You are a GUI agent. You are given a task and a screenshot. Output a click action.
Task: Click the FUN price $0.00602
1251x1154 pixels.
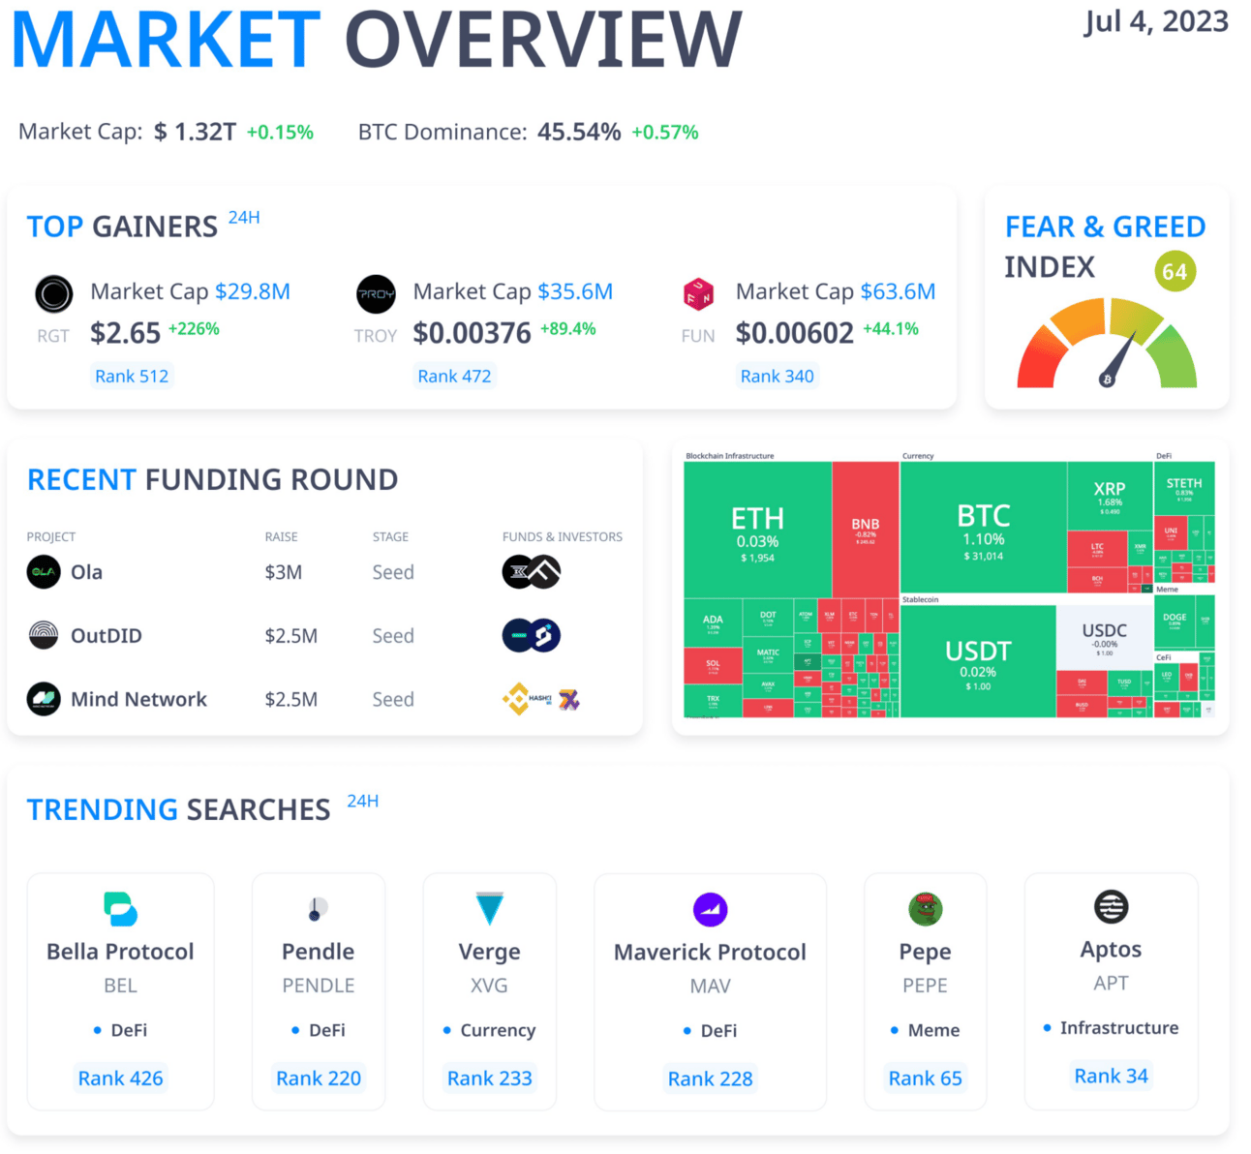[x=795, y=333]
